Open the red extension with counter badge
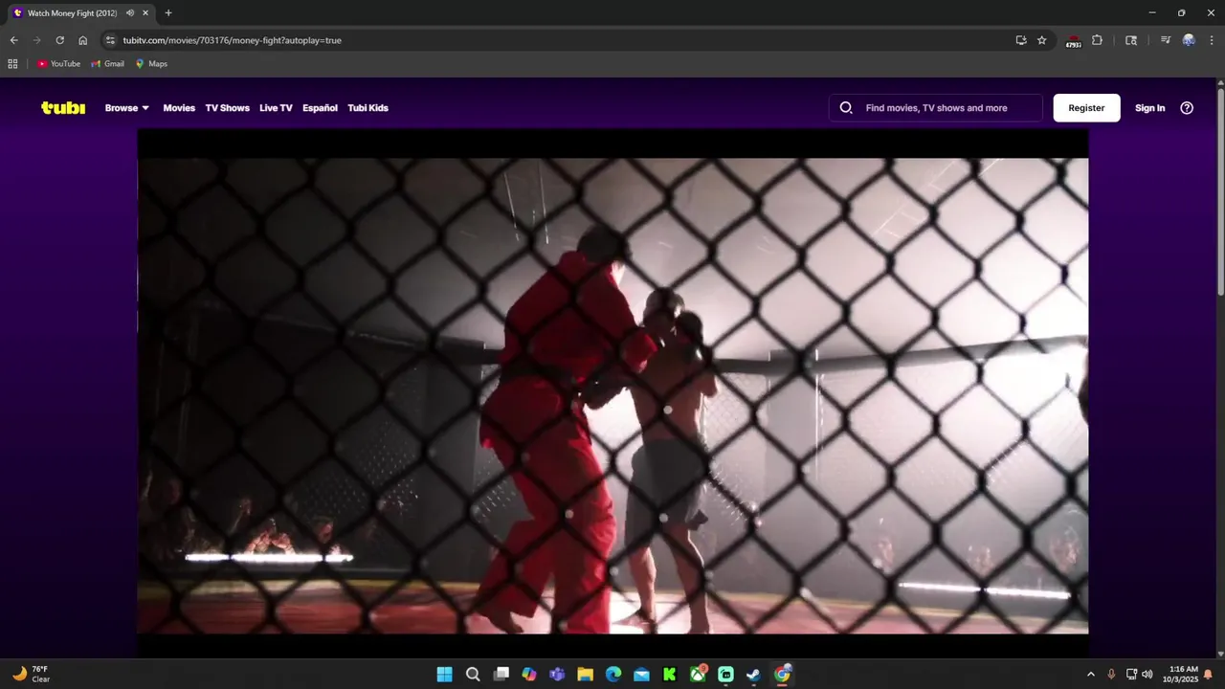1225x689 pixels. pos(1073,41)
